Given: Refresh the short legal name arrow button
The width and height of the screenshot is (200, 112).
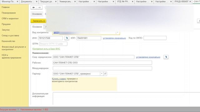Looking at the screenshot, I should (166, 57).
